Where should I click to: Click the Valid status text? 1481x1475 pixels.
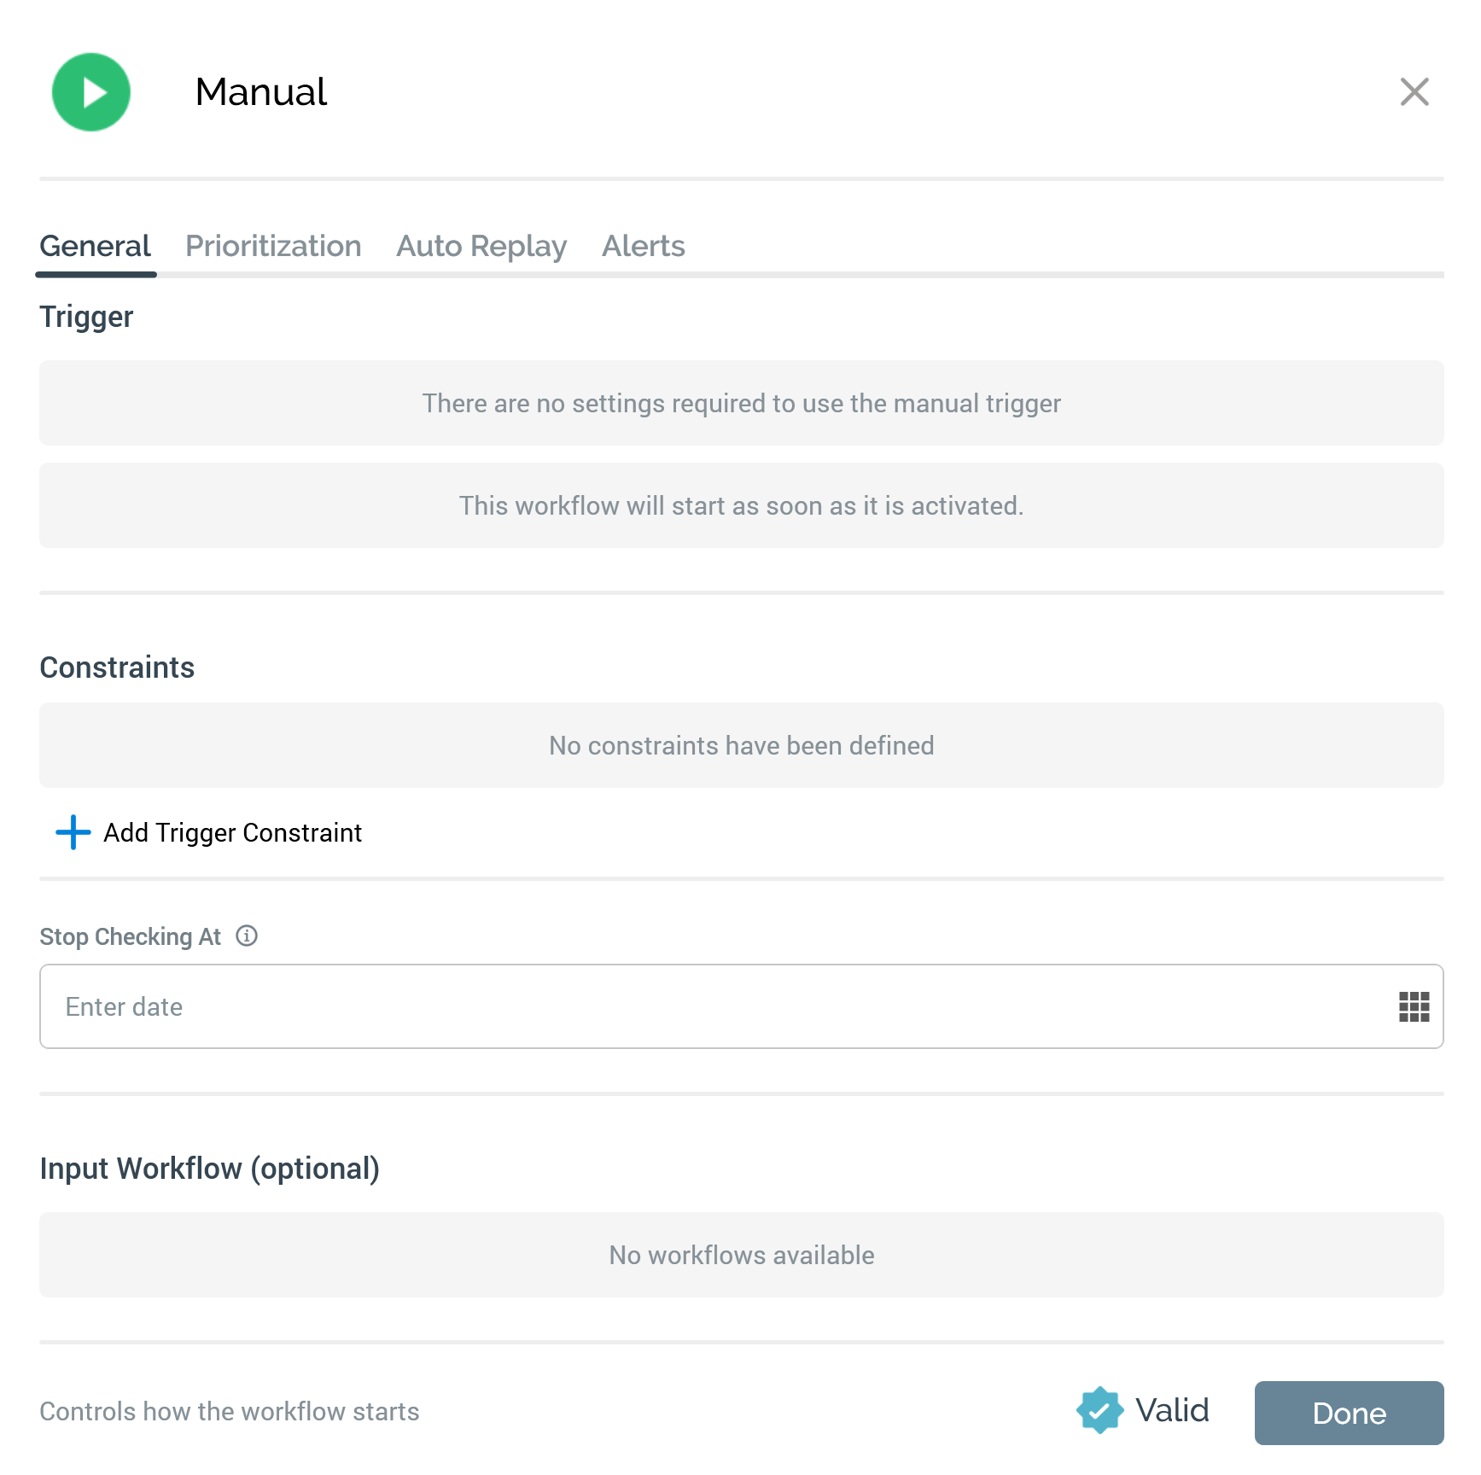(1172, 1410)
